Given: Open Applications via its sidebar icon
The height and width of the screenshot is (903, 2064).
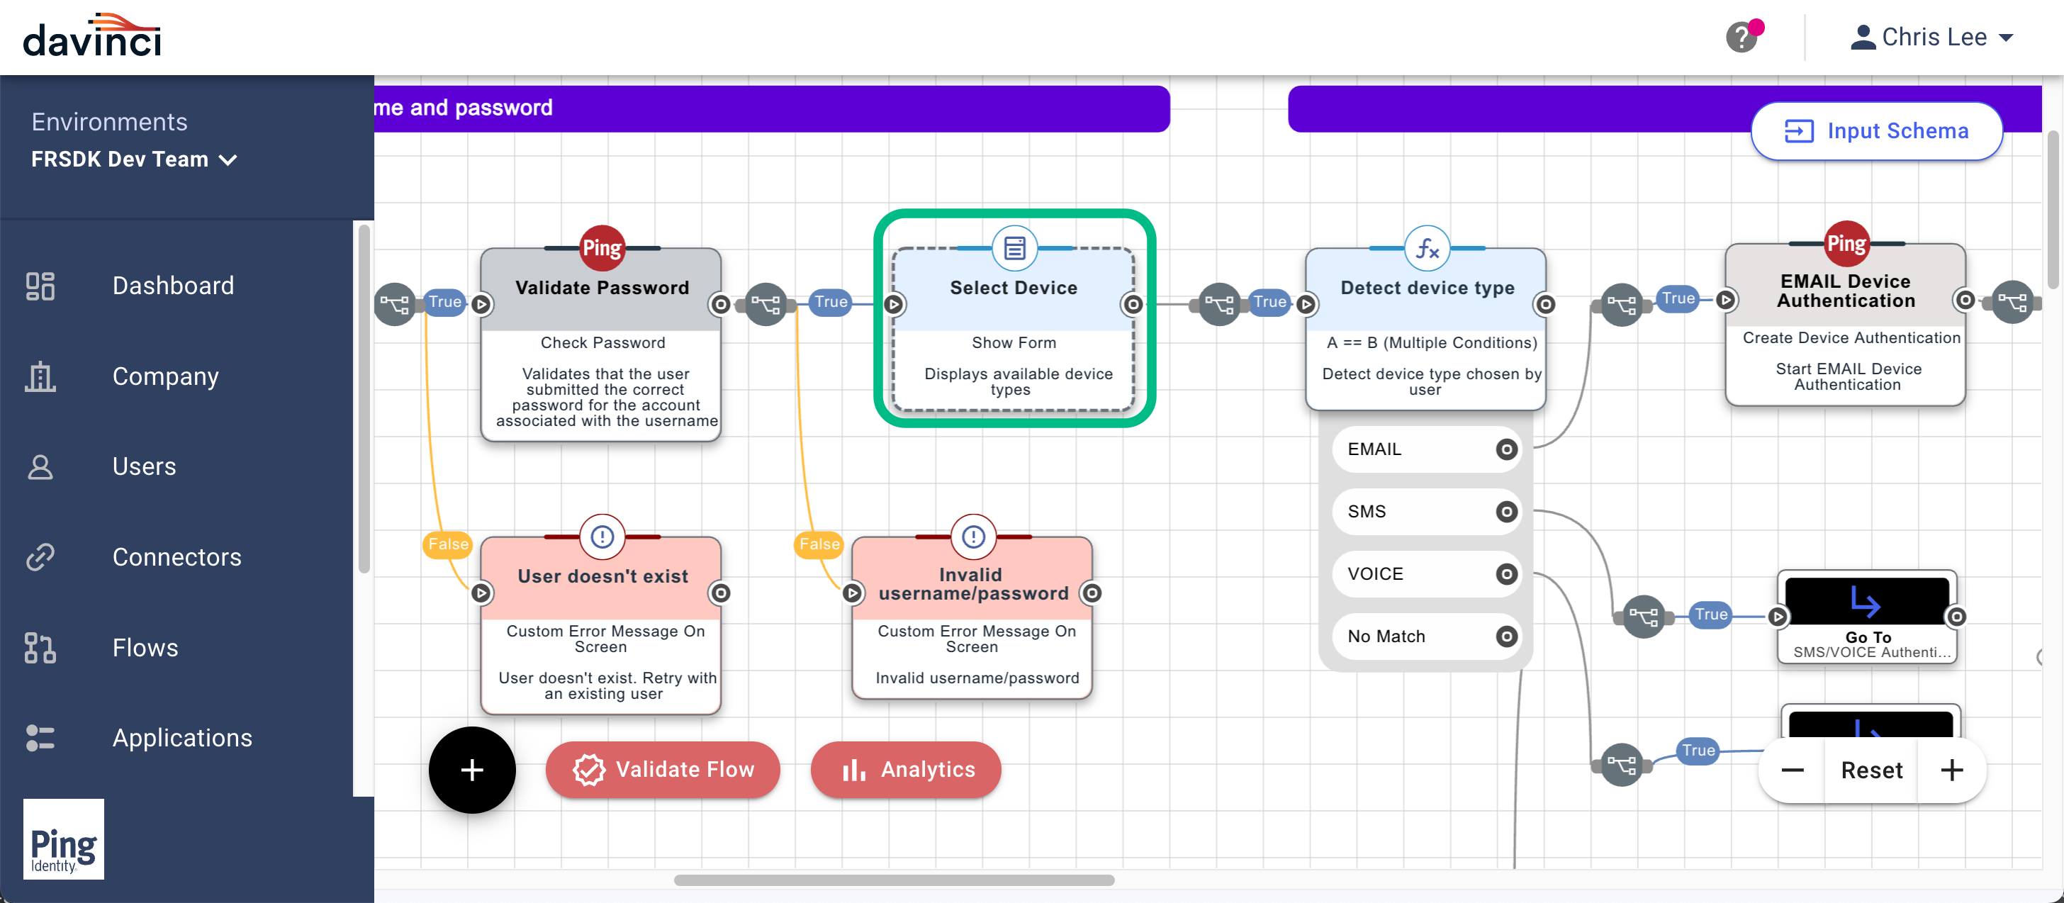Looking at the screenshot, I should pos(41,738).
